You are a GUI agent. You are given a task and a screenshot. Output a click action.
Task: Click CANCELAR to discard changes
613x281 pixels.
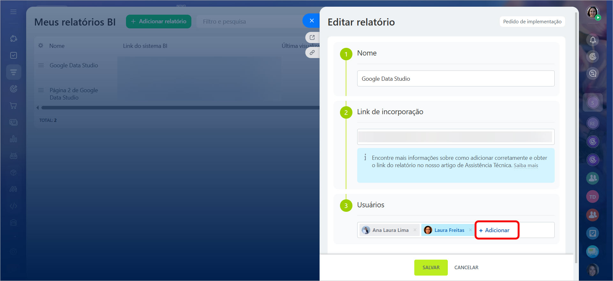(466, 268)
